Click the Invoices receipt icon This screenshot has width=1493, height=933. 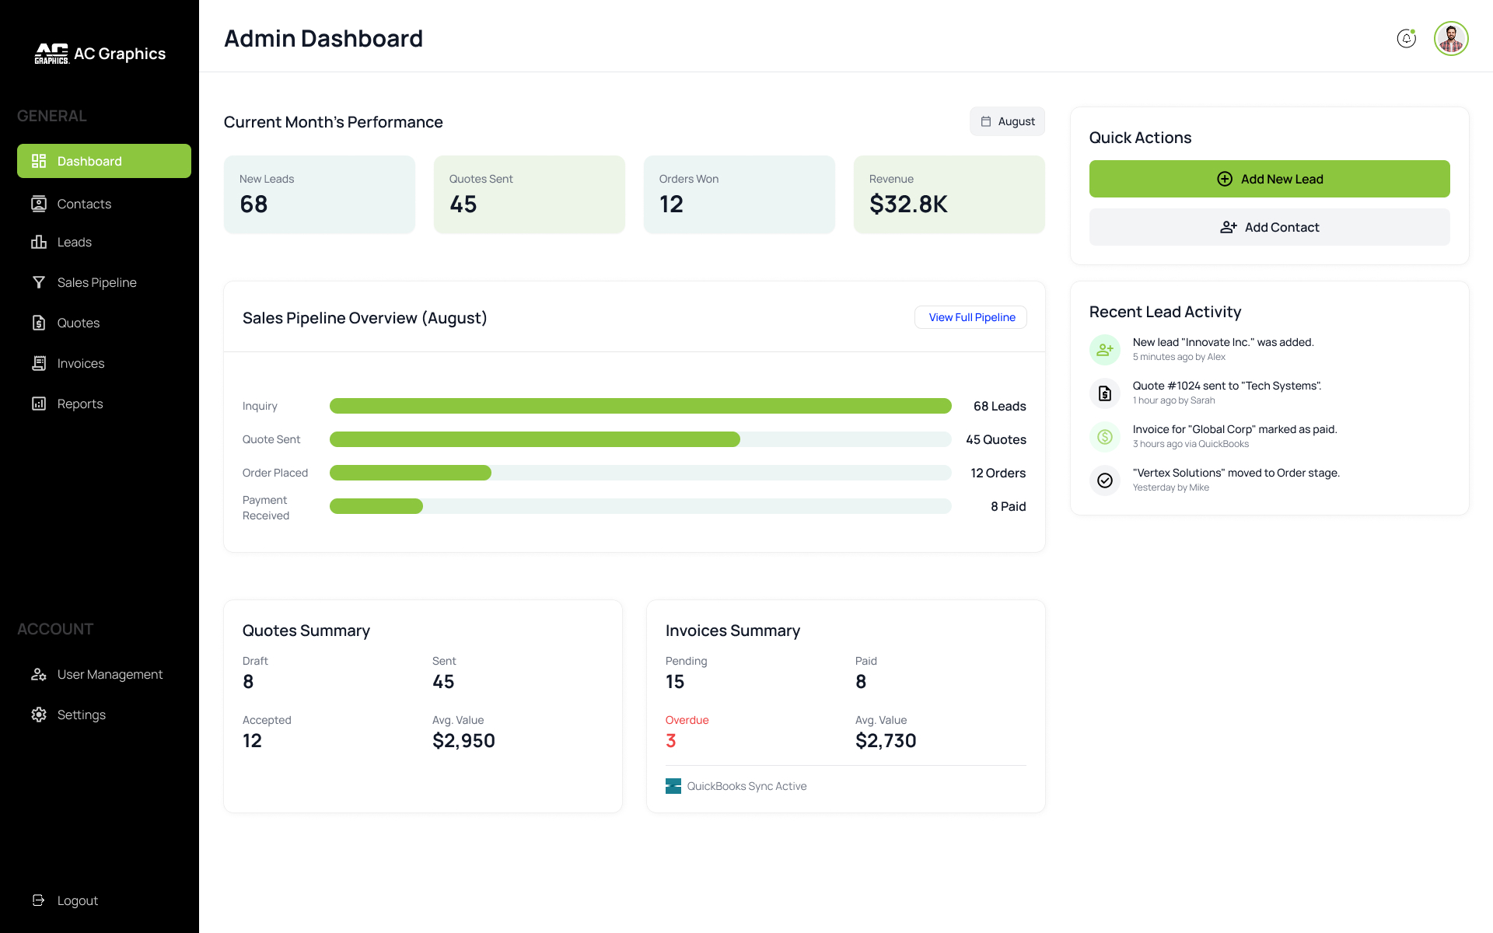click(x=39, y=363)
